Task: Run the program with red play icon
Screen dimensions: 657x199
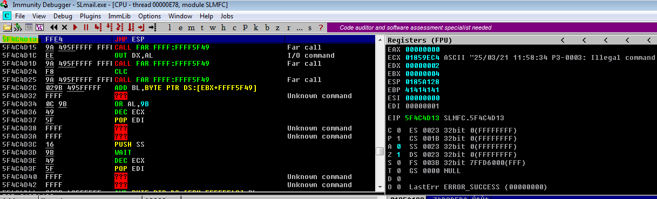Action: tap(75, 27)
